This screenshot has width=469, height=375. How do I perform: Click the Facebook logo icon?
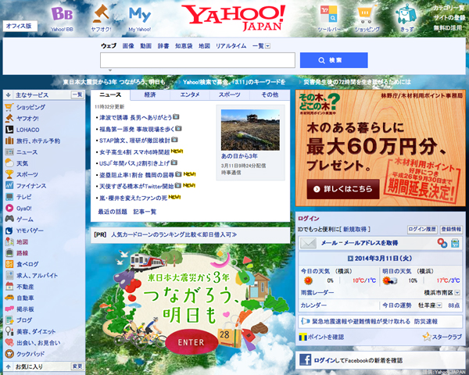(x=305, y=359)
